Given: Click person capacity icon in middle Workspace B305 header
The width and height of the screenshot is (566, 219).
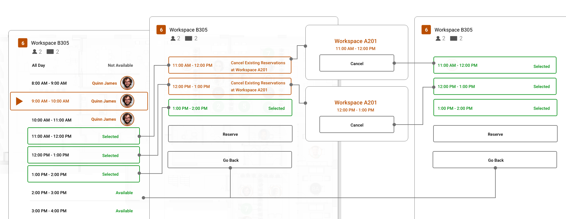Looking at the screenshot, I should pos(173,39).
